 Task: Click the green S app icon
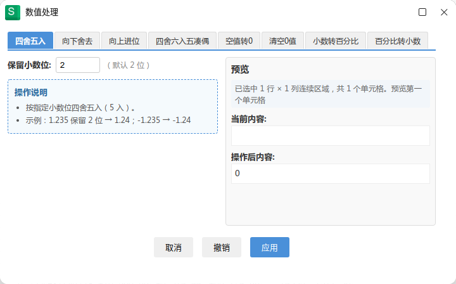13,13
